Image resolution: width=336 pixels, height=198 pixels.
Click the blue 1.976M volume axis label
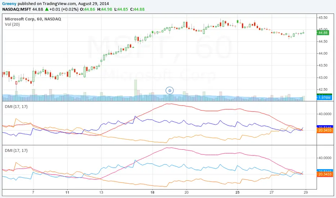click(324, 98)
